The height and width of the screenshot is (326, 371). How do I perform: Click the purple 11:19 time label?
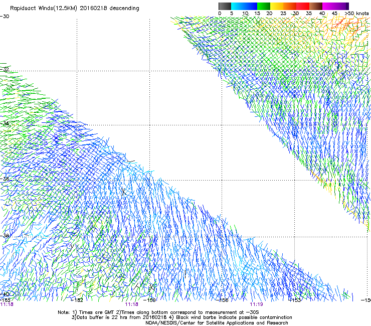click(x=256, y=304)
